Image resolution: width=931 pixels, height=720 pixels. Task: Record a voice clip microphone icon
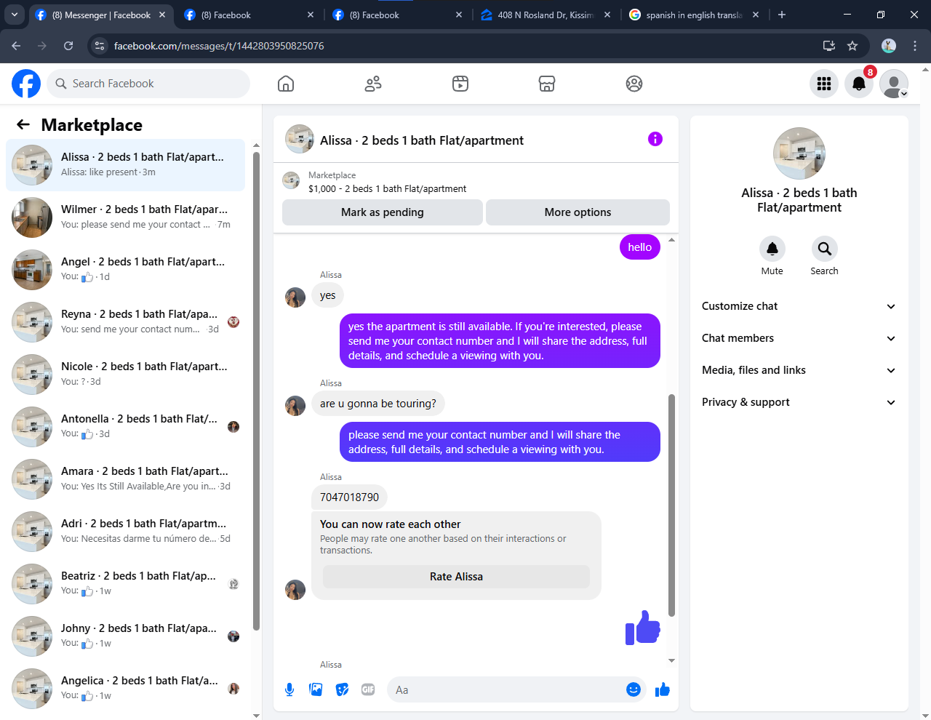click(x=289, y=689)
